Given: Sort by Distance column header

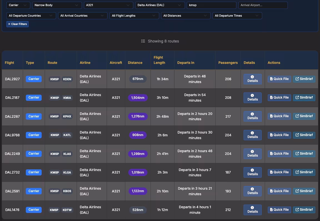Looking at the screenshot, I should (x=135, y=63).
